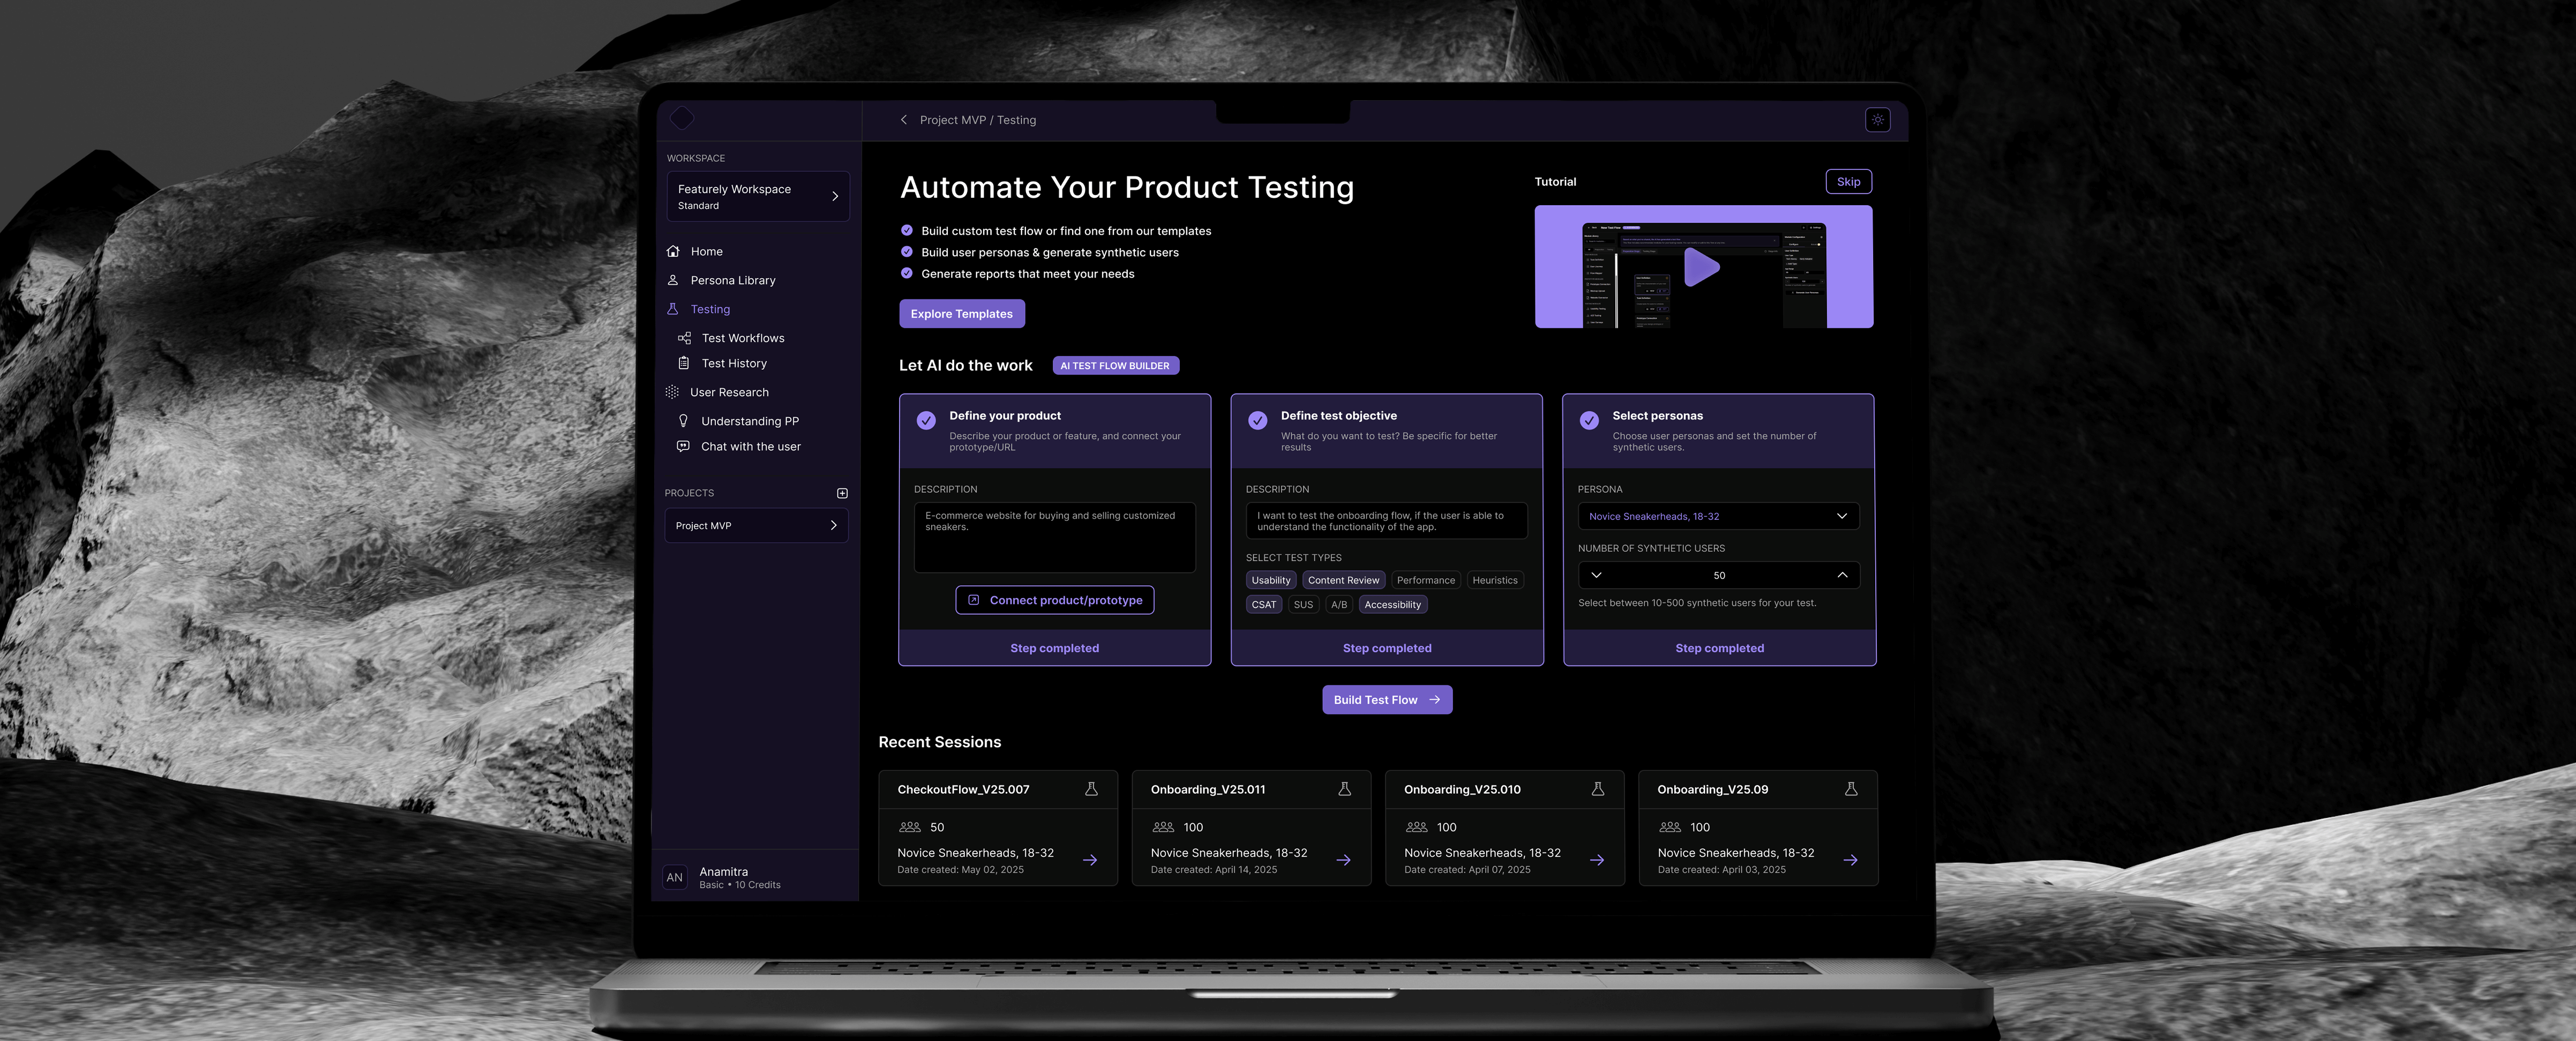Click the Understanding PP lightbulb icon

(x=683, y=421)
